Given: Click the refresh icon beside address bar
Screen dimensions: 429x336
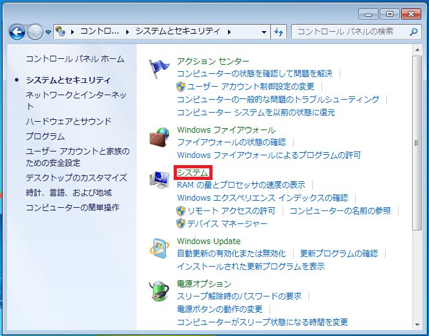Looking at the screenshot, I should (279, 32).
